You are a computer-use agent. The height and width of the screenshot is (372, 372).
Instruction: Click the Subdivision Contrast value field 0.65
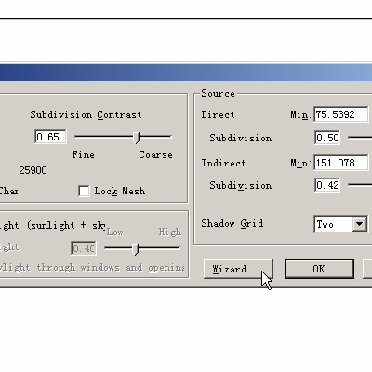[x=50, y=137]
